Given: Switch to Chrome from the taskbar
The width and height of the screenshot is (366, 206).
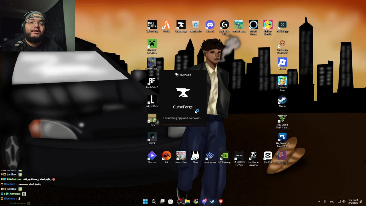Looking at the screenshot, I should coord(196,201).
